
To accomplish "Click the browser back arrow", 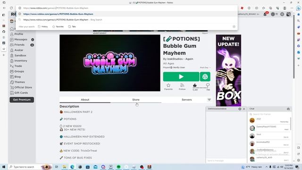I will 4,8.
